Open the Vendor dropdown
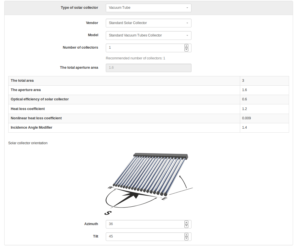This screenshot has width=297, height=246. [x=148, y=23]
